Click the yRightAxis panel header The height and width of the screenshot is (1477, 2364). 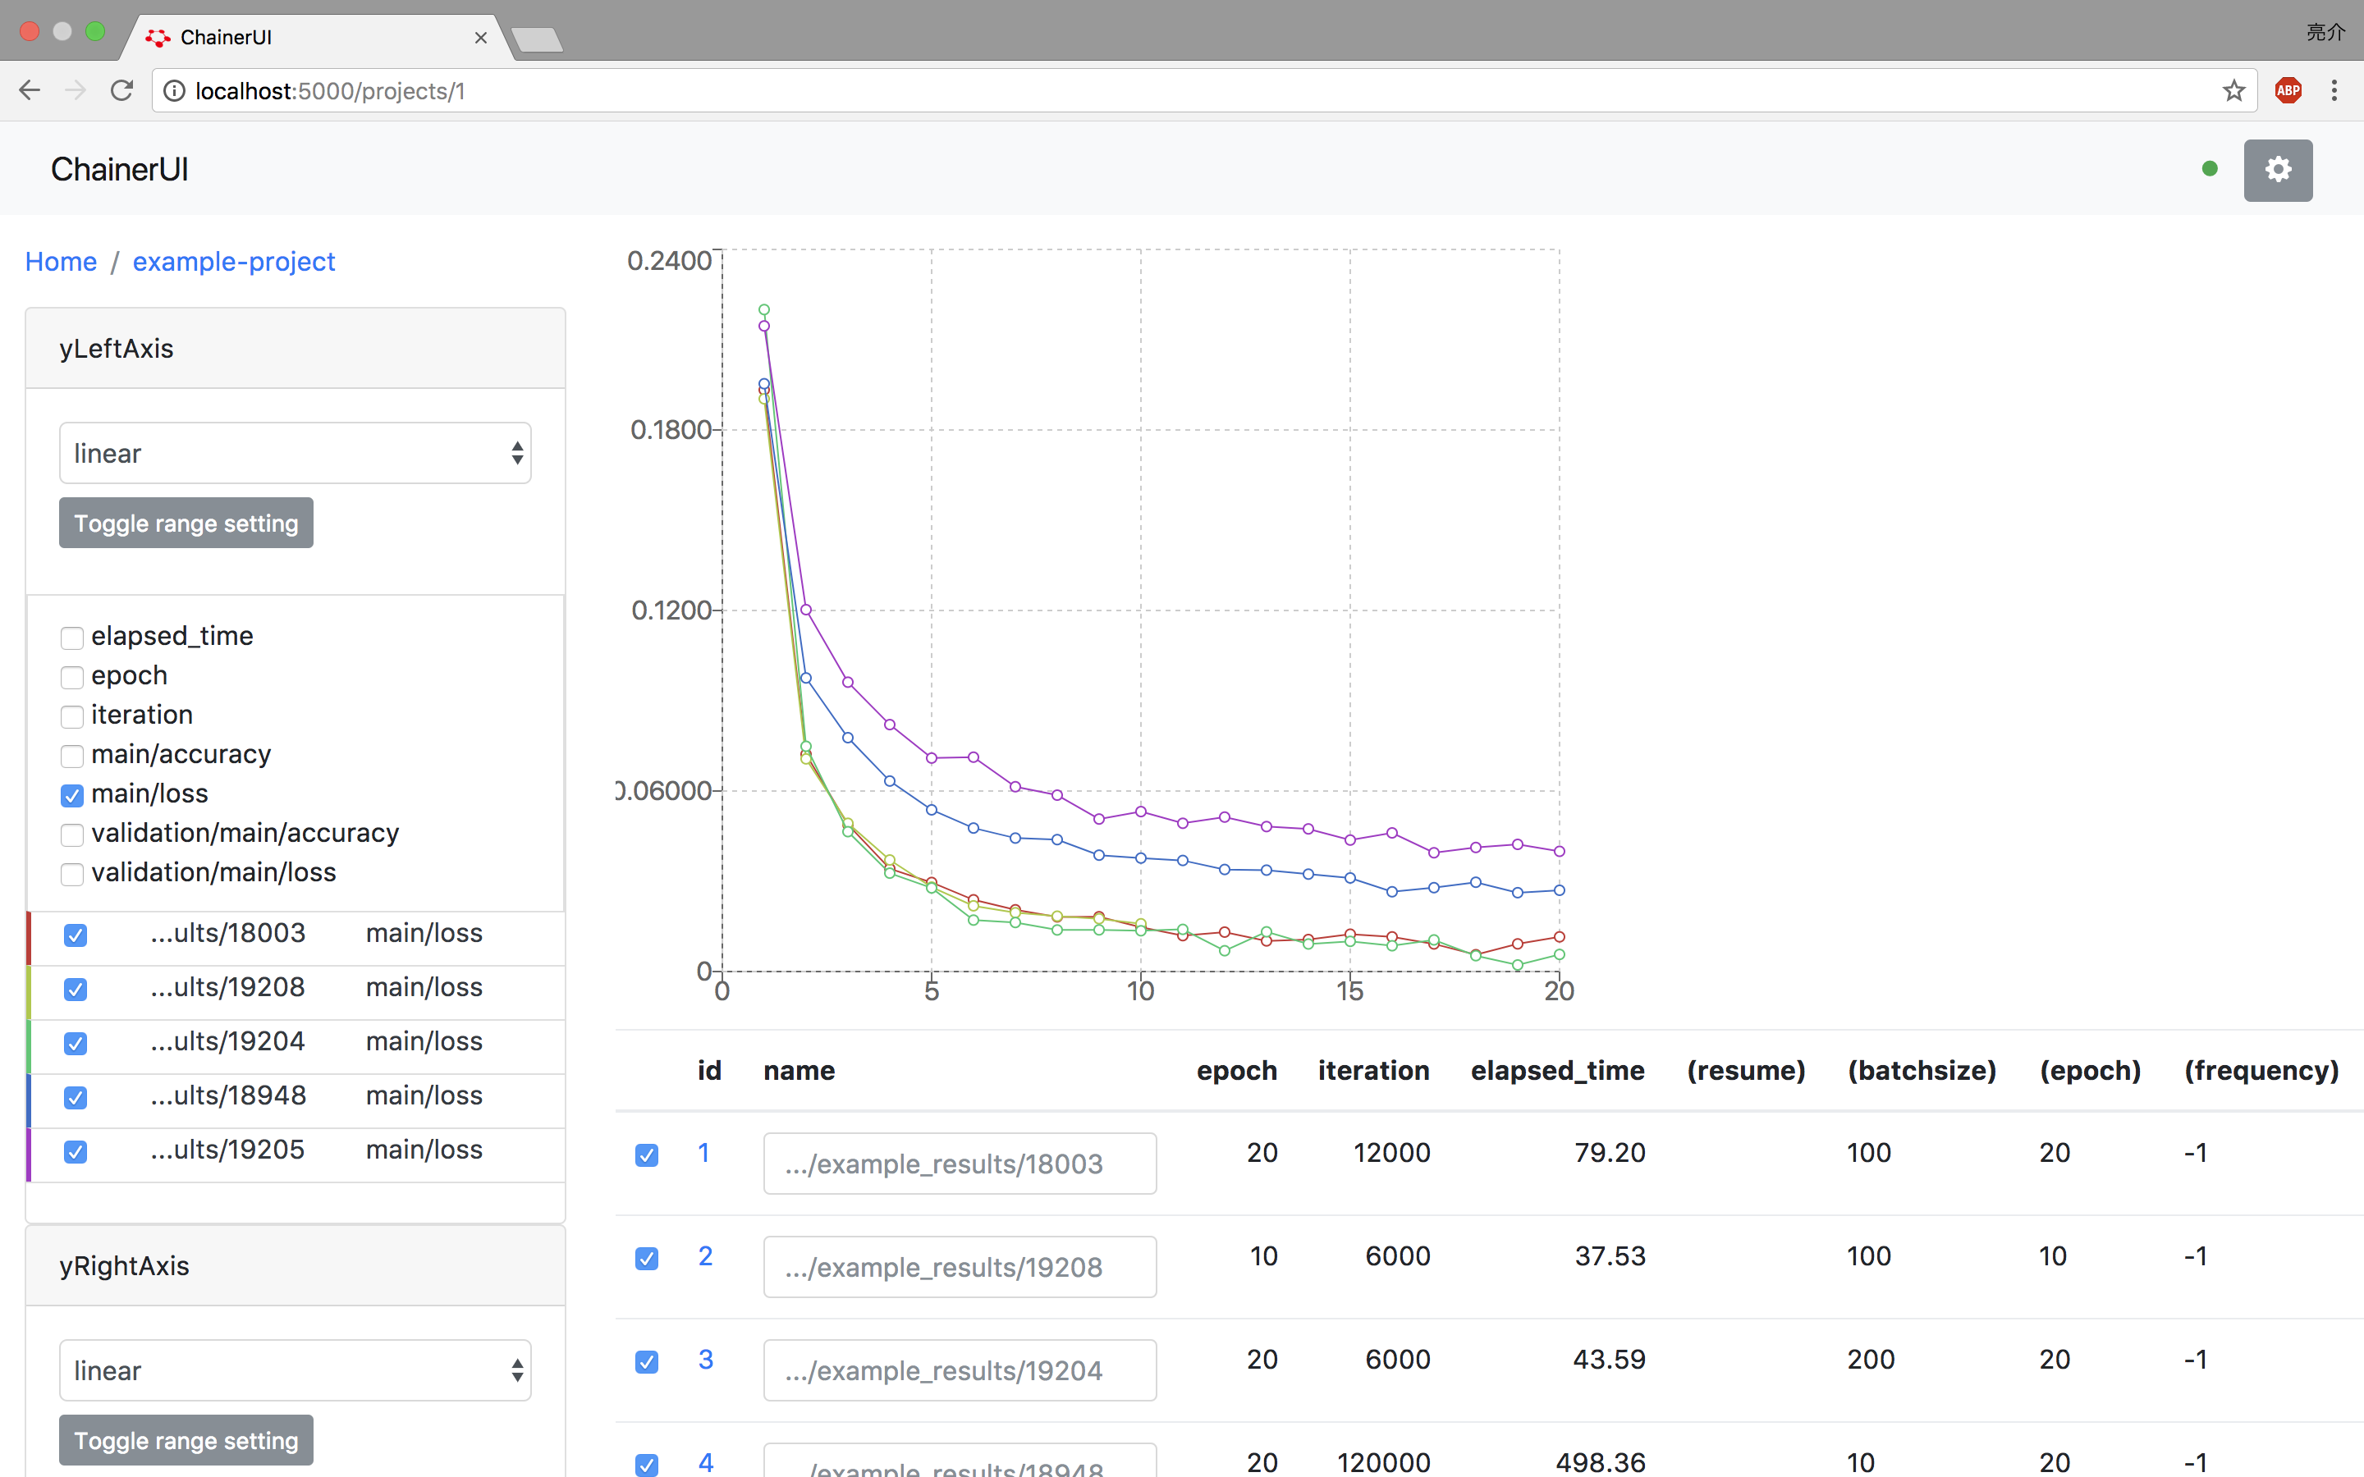click(x=295, y=1266)
